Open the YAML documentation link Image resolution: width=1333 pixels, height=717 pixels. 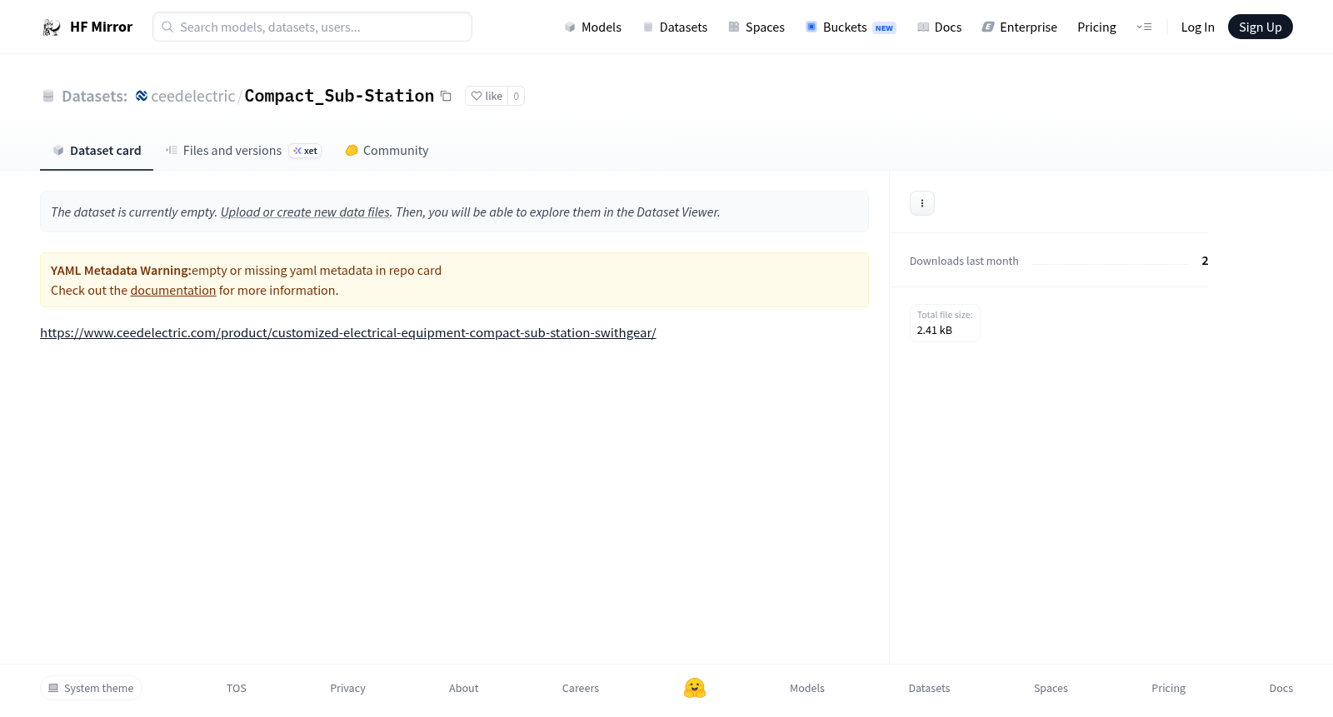[x=173, y=291]
